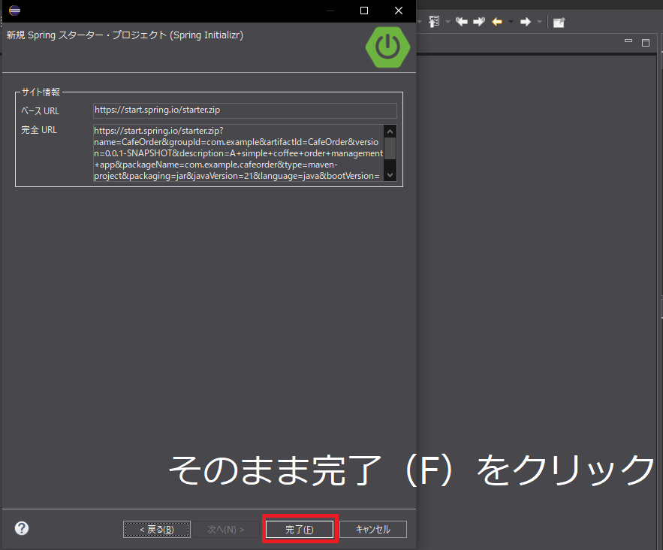Screen dimensions: 663x550
Task: Click the Forward arrow in the Eclipse toolbar
Action: click(x=526, y=22)
